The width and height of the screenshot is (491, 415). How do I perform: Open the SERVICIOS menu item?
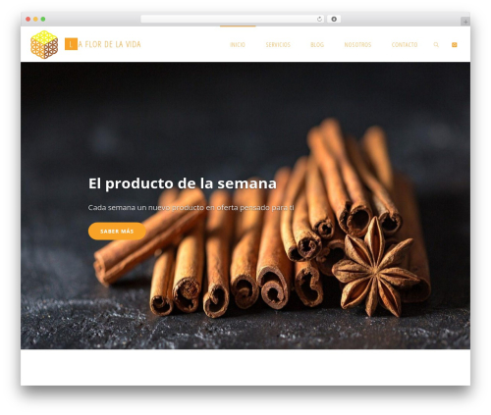tap(278, 45)
